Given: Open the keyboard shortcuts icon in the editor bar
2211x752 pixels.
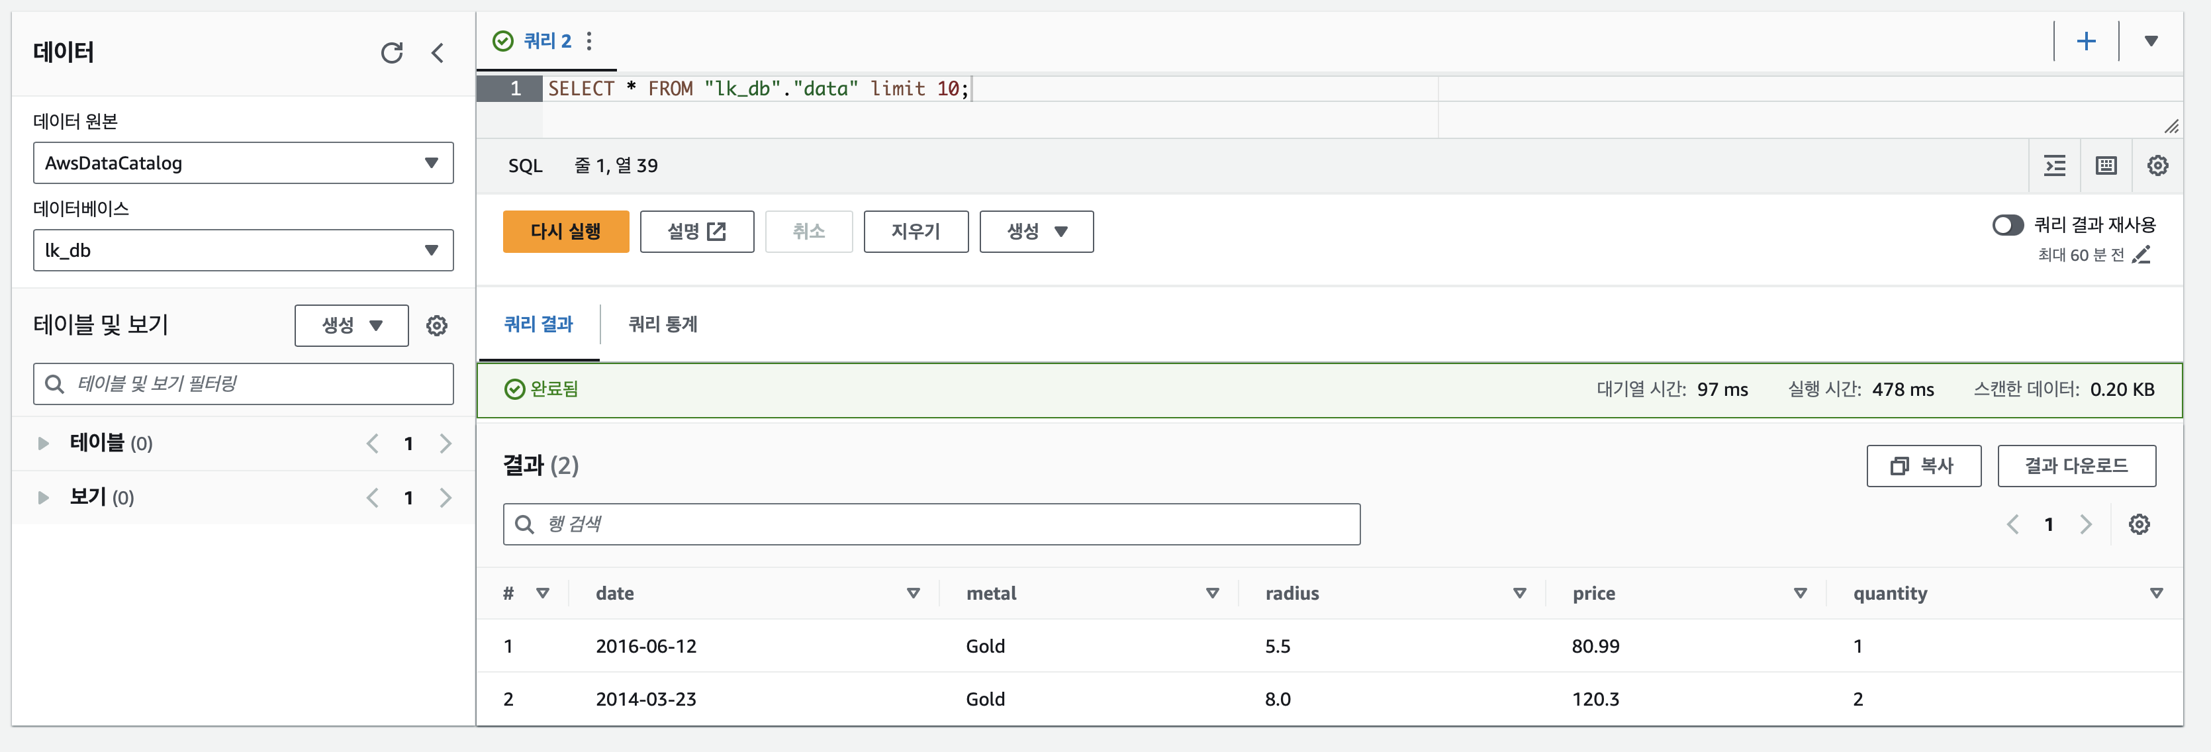Looking at the screenshot, I should pyautogui.click(x=2106, y=165).
